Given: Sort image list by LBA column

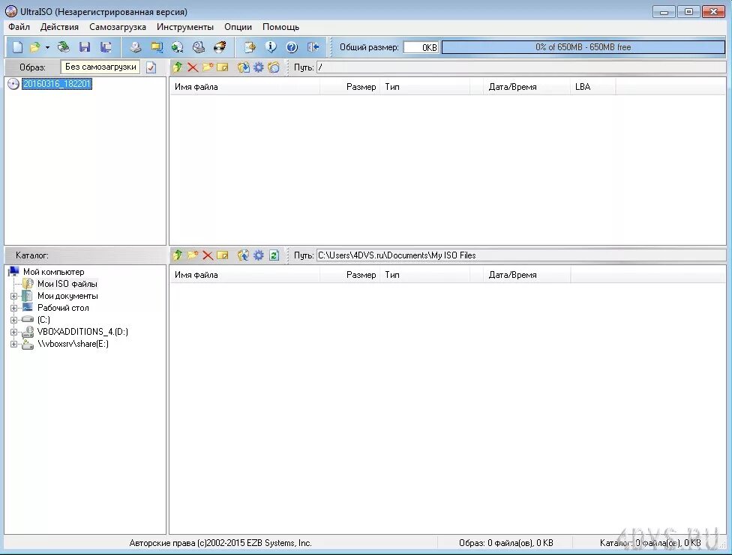Looking at the screenshot, I should click(592, 87).
